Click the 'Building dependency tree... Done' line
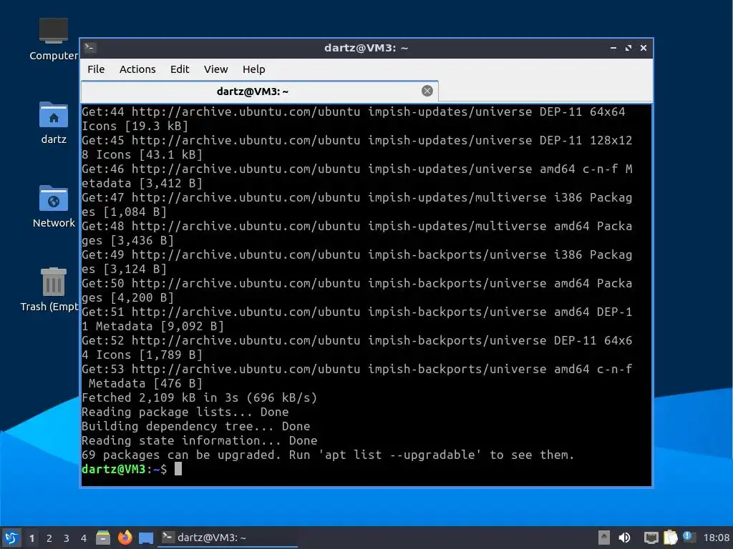 point(195,426)
